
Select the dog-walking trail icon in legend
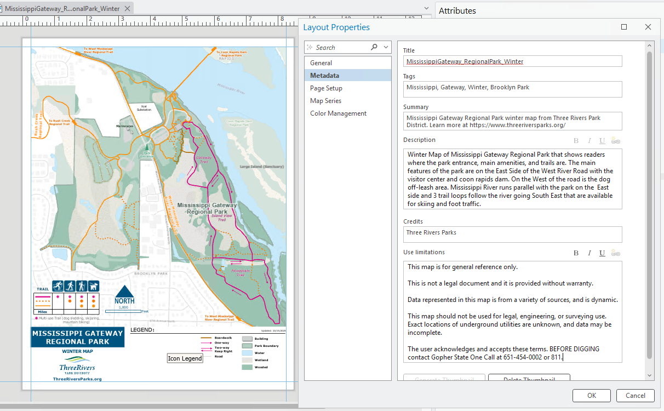(94, 286)
